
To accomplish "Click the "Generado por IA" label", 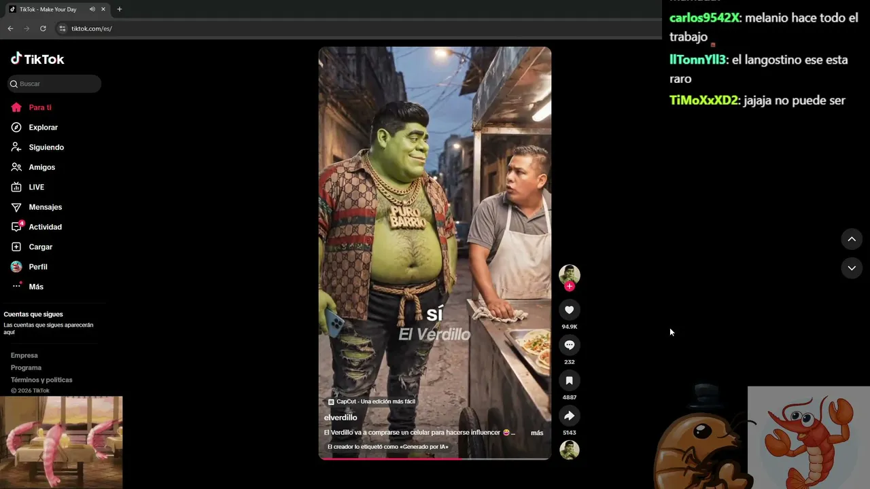I will tap(388, 447).
